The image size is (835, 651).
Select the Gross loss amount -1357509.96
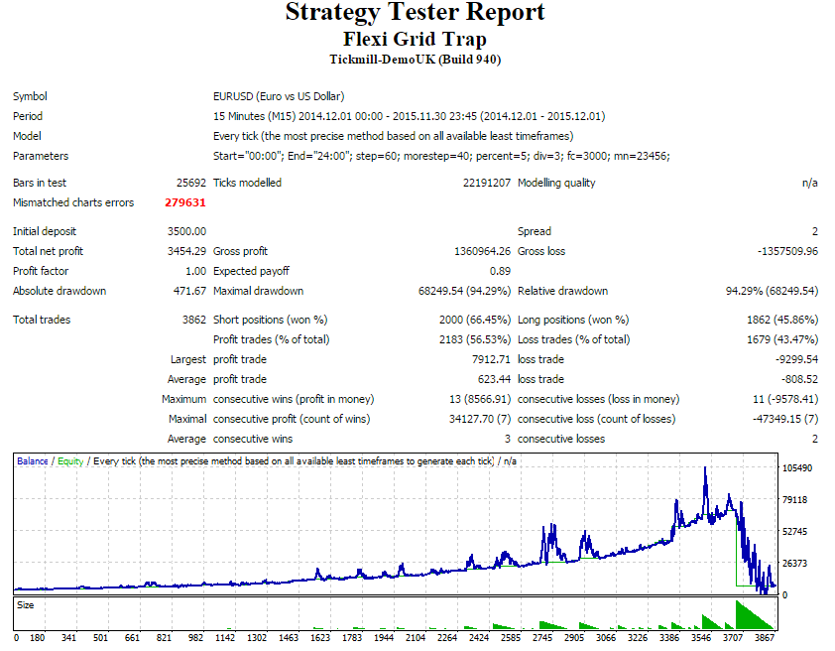click(787, 251)
